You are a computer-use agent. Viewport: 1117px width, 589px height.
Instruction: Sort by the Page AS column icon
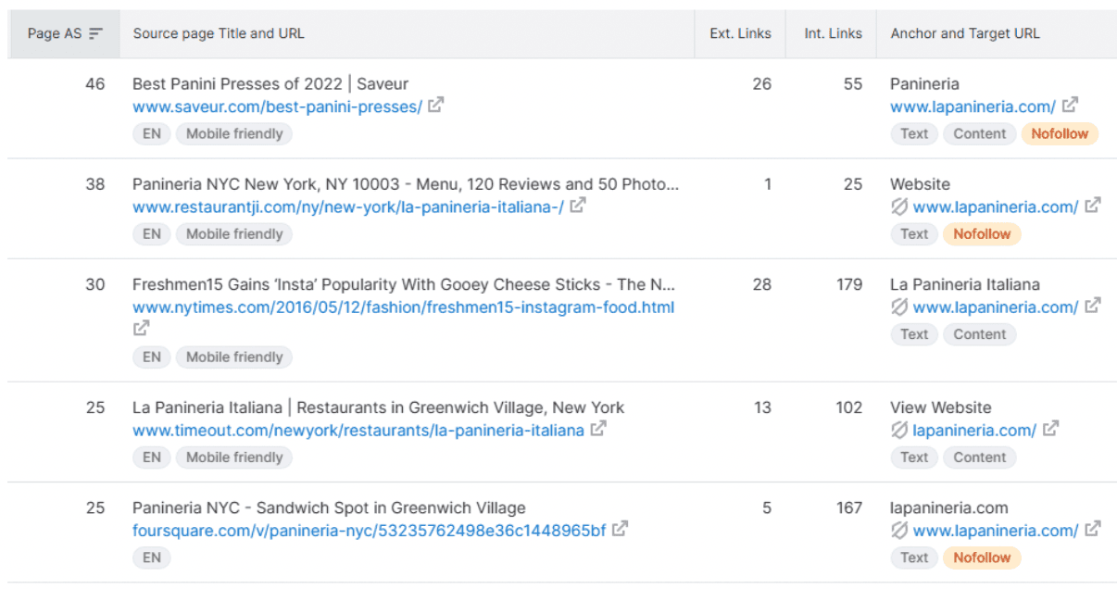pos(96,33)
